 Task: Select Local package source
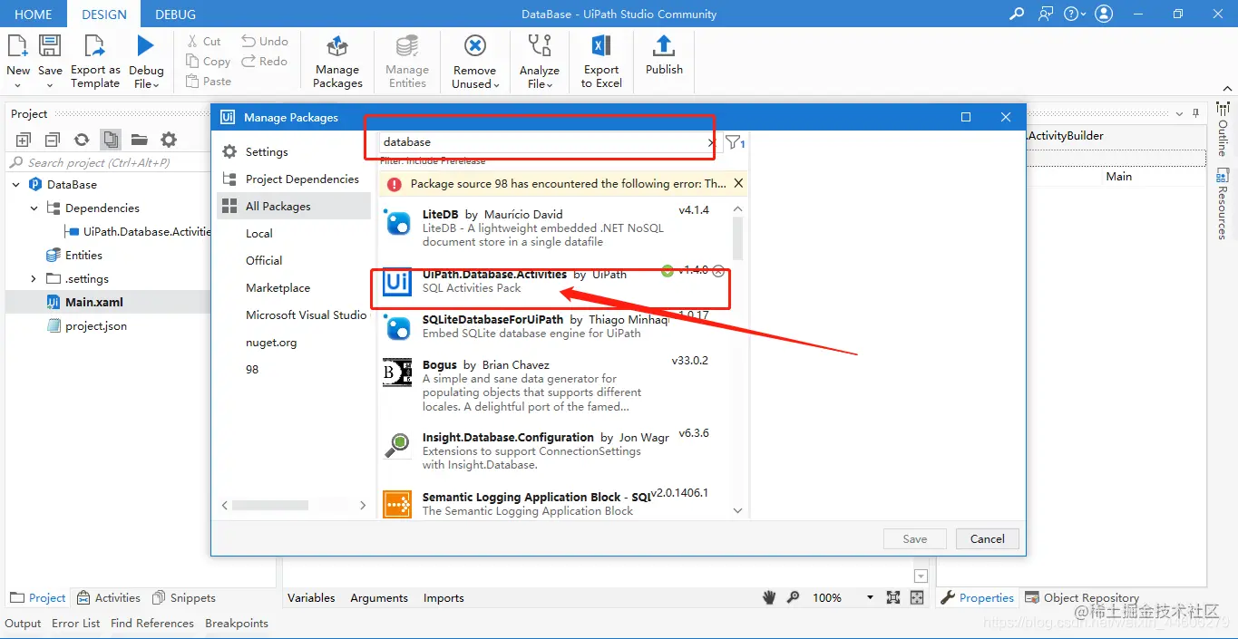pos(259,233)
